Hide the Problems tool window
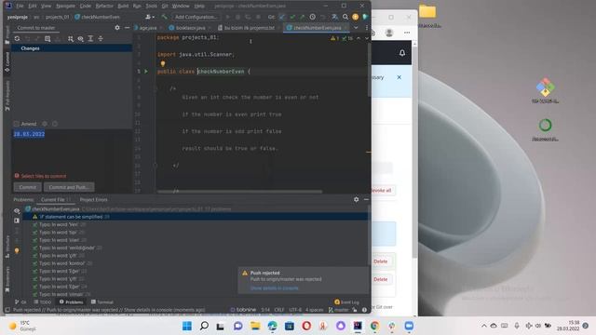Screen dimensions: 596x335 [366, 199]
